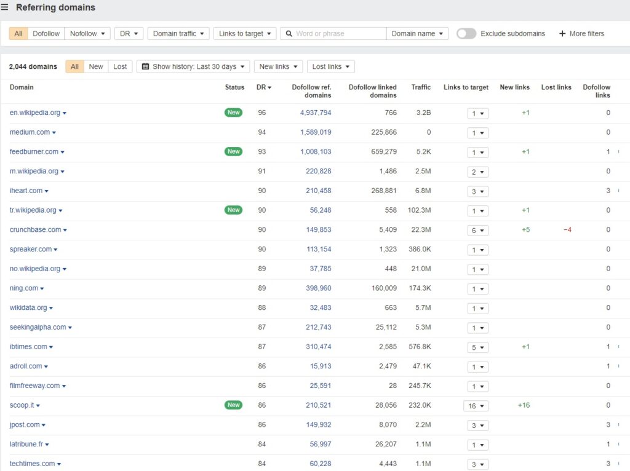Open the Domain name search scope dropdown
Image resolution: width=630 pixels, height=471 pixels.
[417, 34]
